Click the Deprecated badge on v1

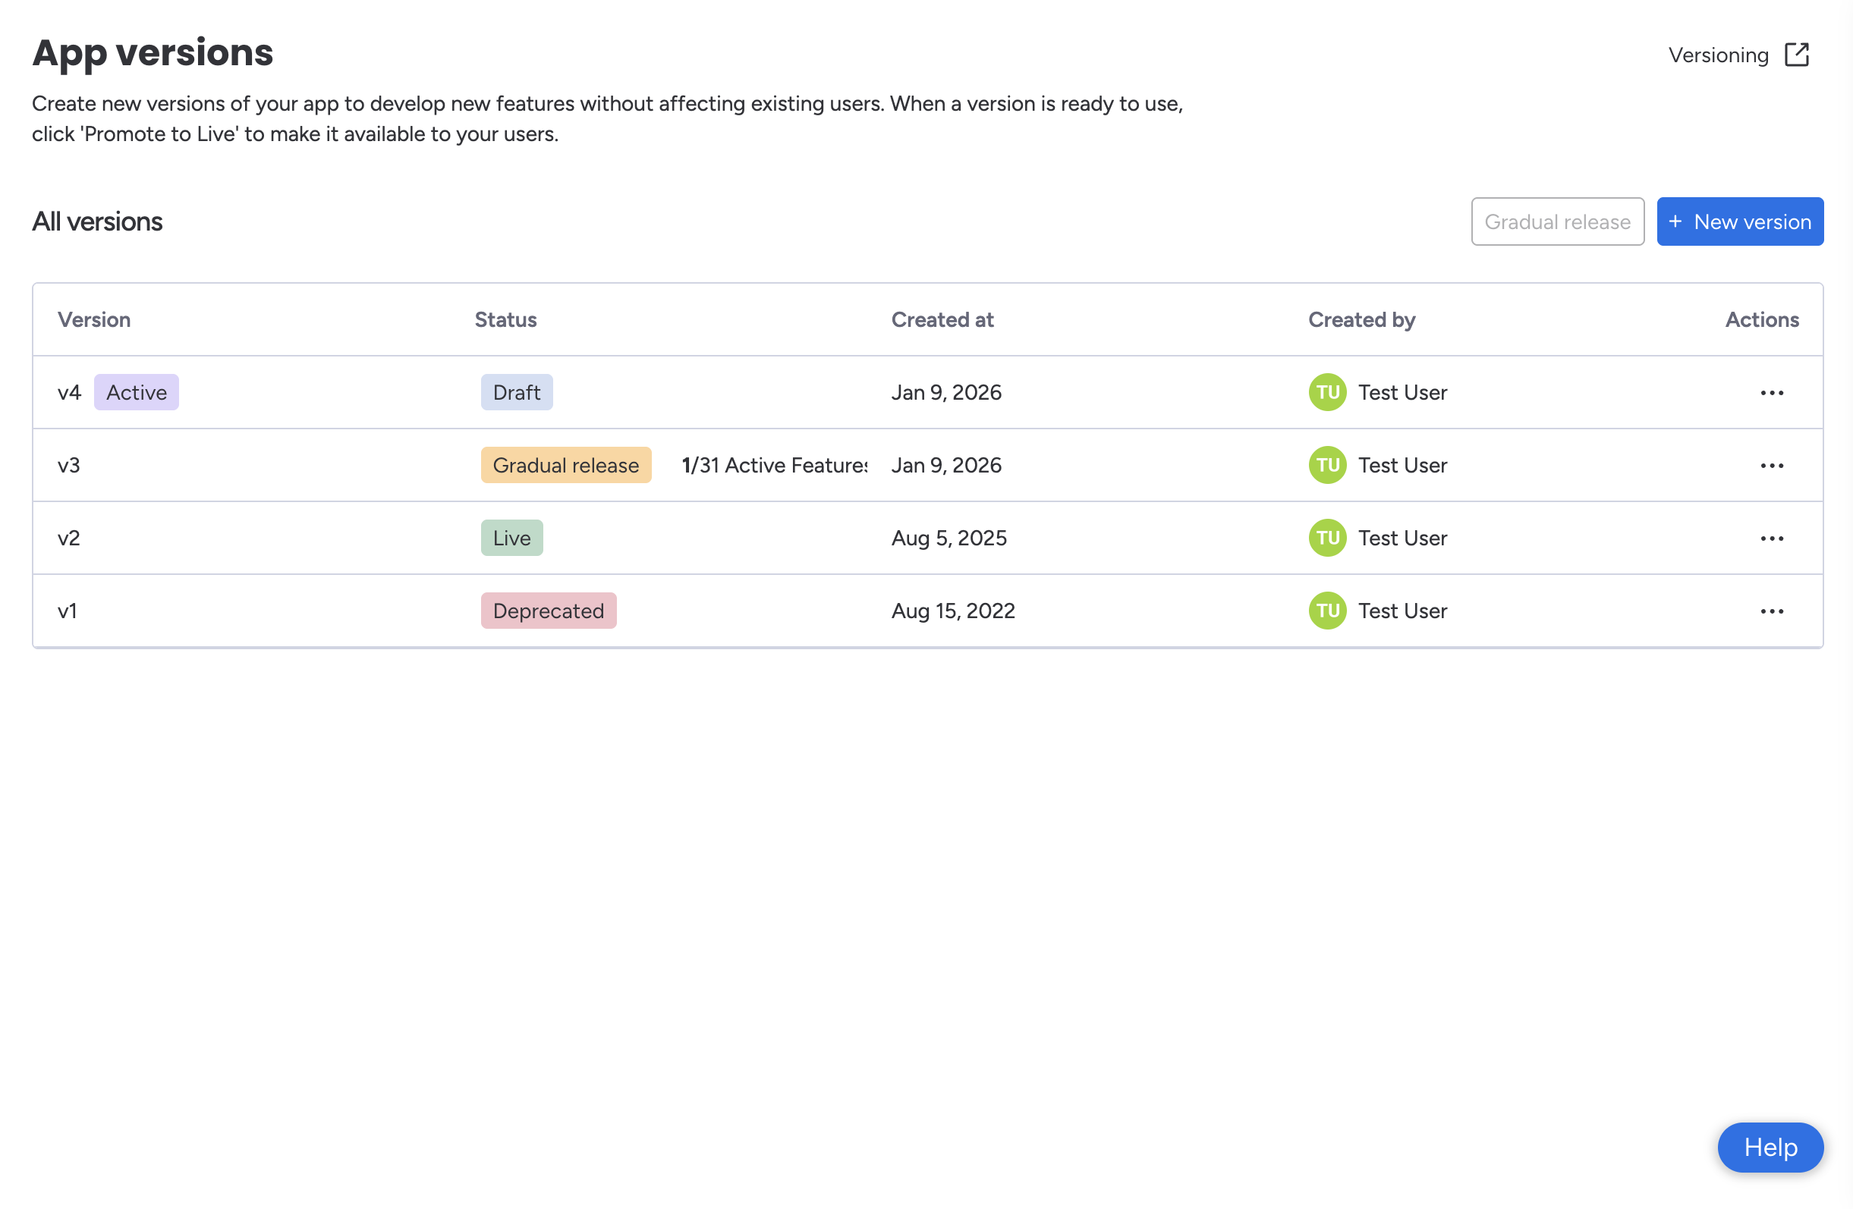pos(548,611)
